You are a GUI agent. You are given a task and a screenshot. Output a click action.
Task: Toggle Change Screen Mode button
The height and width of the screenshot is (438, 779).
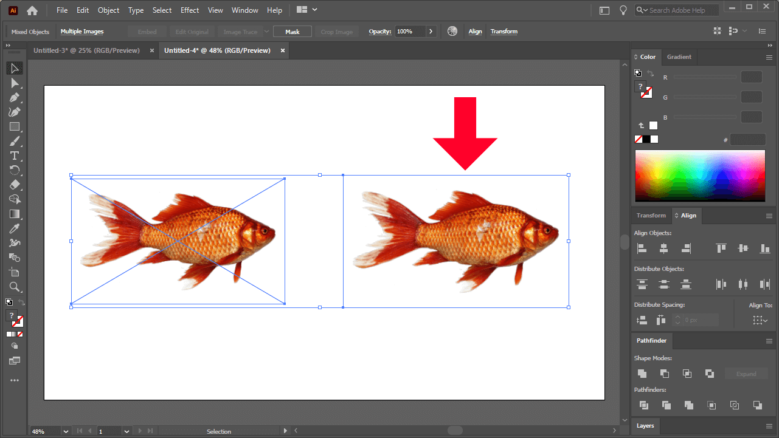(15, 360)
